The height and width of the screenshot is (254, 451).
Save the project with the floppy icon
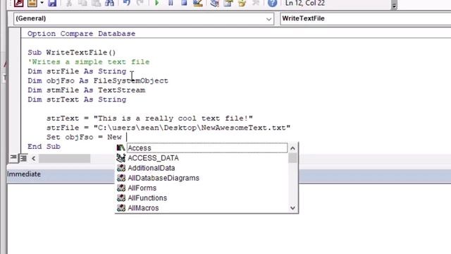[52, 3]
